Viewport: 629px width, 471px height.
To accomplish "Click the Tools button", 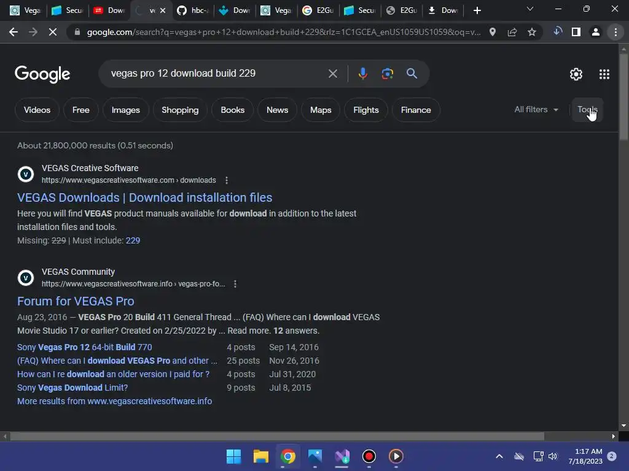I will tap(587, 109).
